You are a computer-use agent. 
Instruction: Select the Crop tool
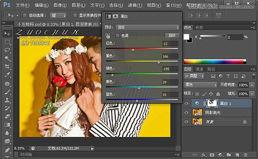tap(7, 67)
